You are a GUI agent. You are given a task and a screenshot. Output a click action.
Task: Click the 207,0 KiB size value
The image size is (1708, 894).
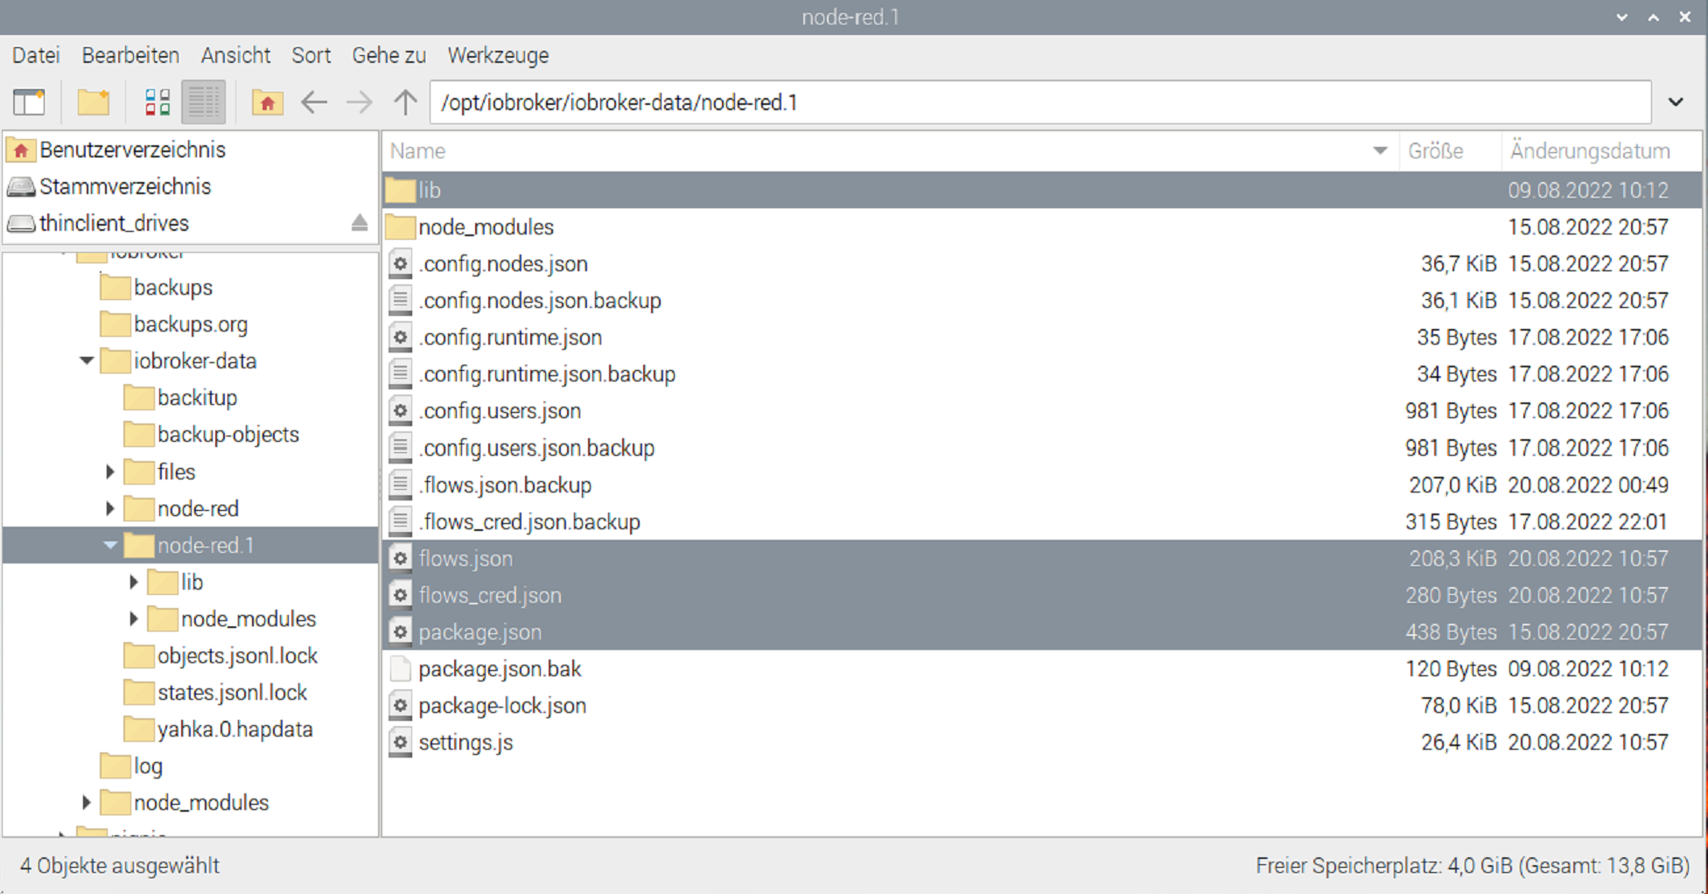click(1452, 485)
